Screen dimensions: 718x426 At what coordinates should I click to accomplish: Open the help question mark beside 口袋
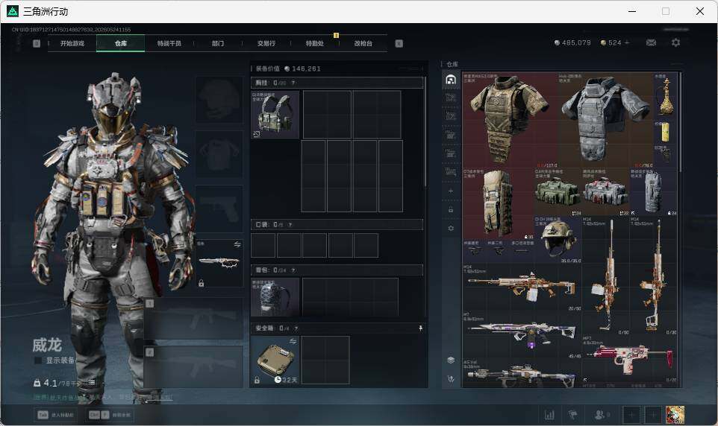tap(290, 225)
